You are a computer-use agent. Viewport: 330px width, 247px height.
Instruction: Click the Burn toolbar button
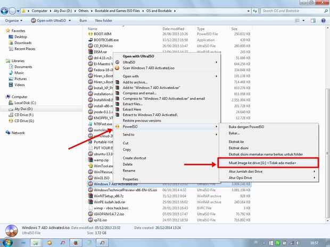click(83, 21)
